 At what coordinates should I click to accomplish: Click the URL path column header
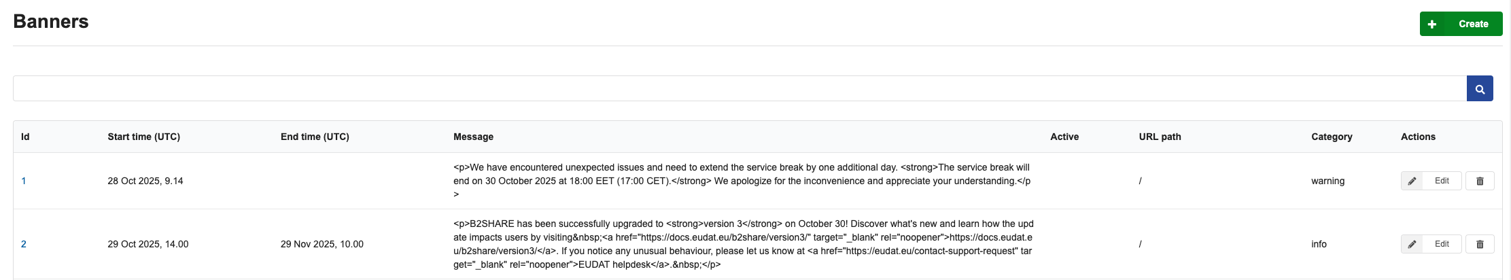click(x=1160, y=137)
